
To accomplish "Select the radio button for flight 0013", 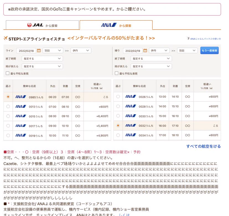I will click(8, 106).
